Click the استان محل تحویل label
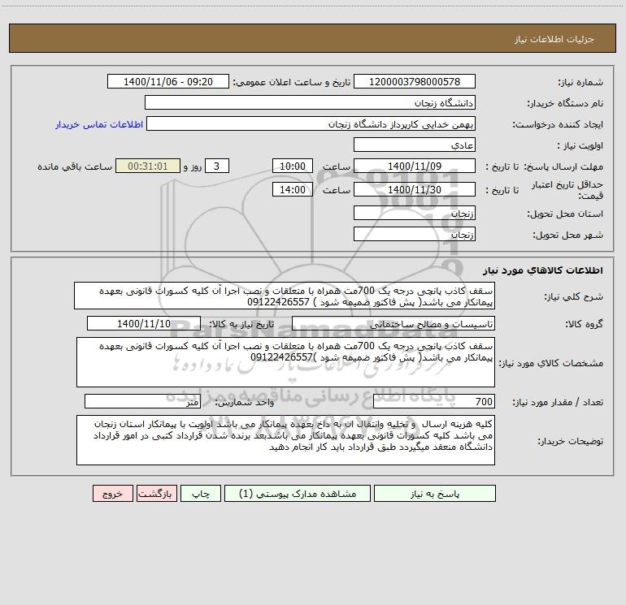 click(565, 214)
